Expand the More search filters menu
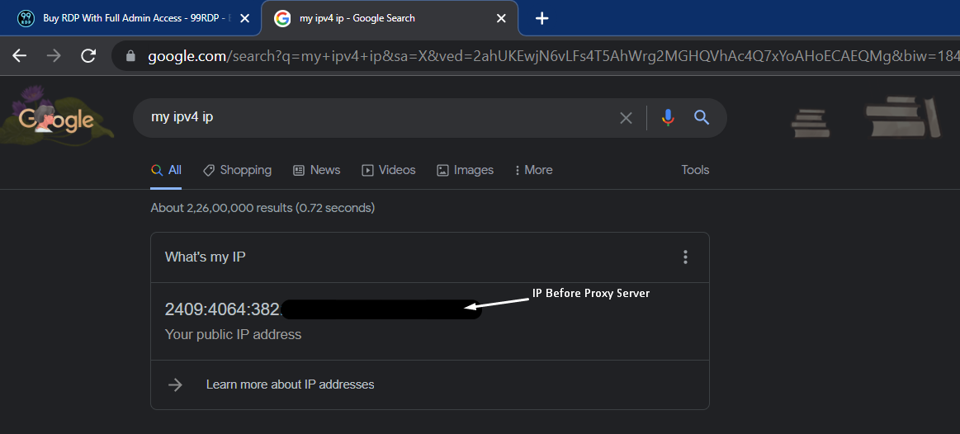Viewport: 960px width, 434px height. pos(532,170)
